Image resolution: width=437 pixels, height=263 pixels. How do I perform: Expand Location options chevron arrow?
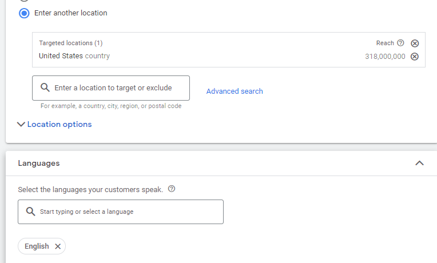point(21,124)
